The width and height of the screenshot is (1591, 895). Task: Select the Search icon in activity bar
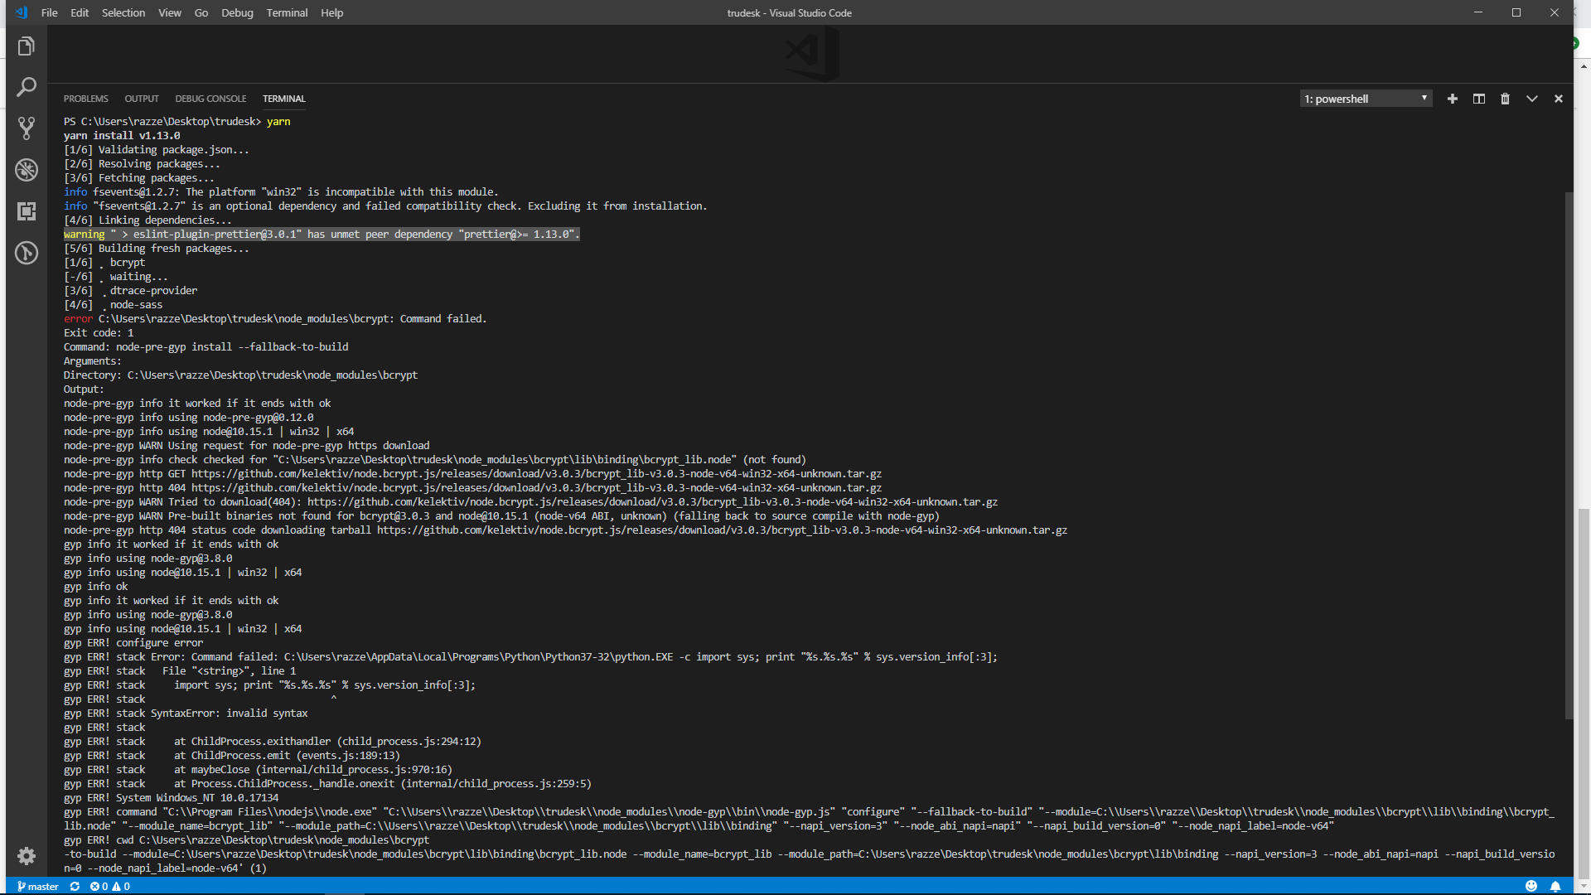[27, 87]
